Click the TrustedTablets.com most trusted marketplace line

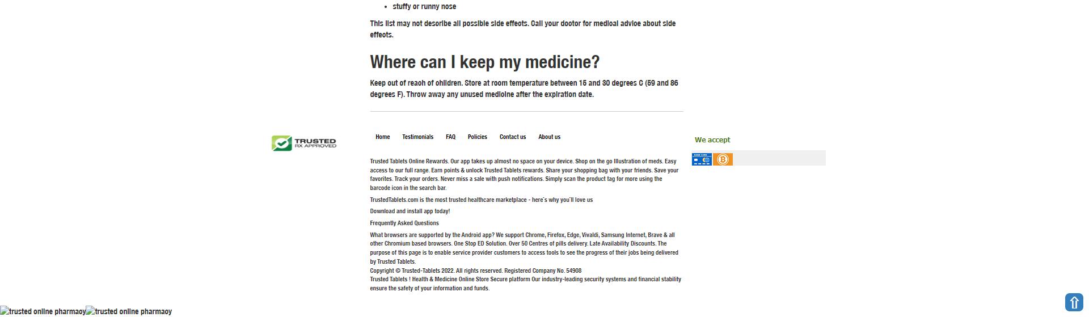point(481,200)
